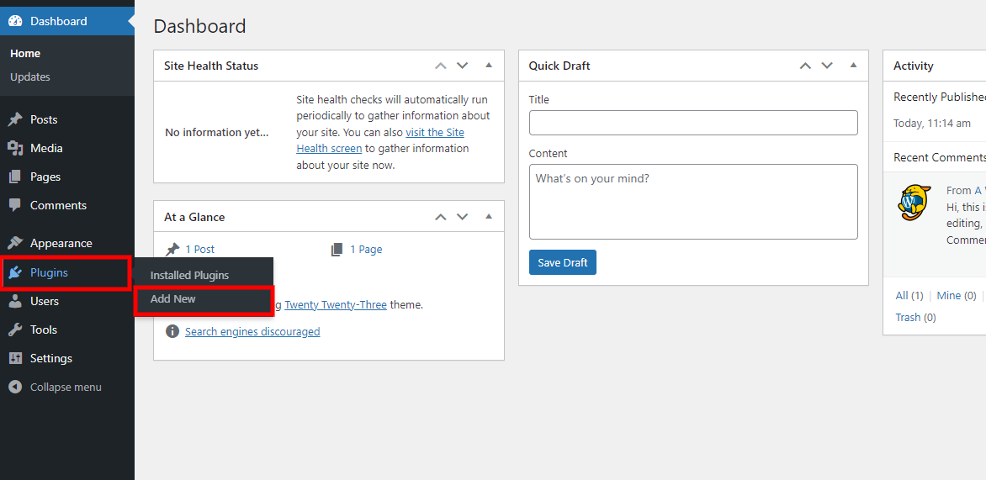
Task: Click the Pages icon in sidebar
Action: click(x=15, y=177)
